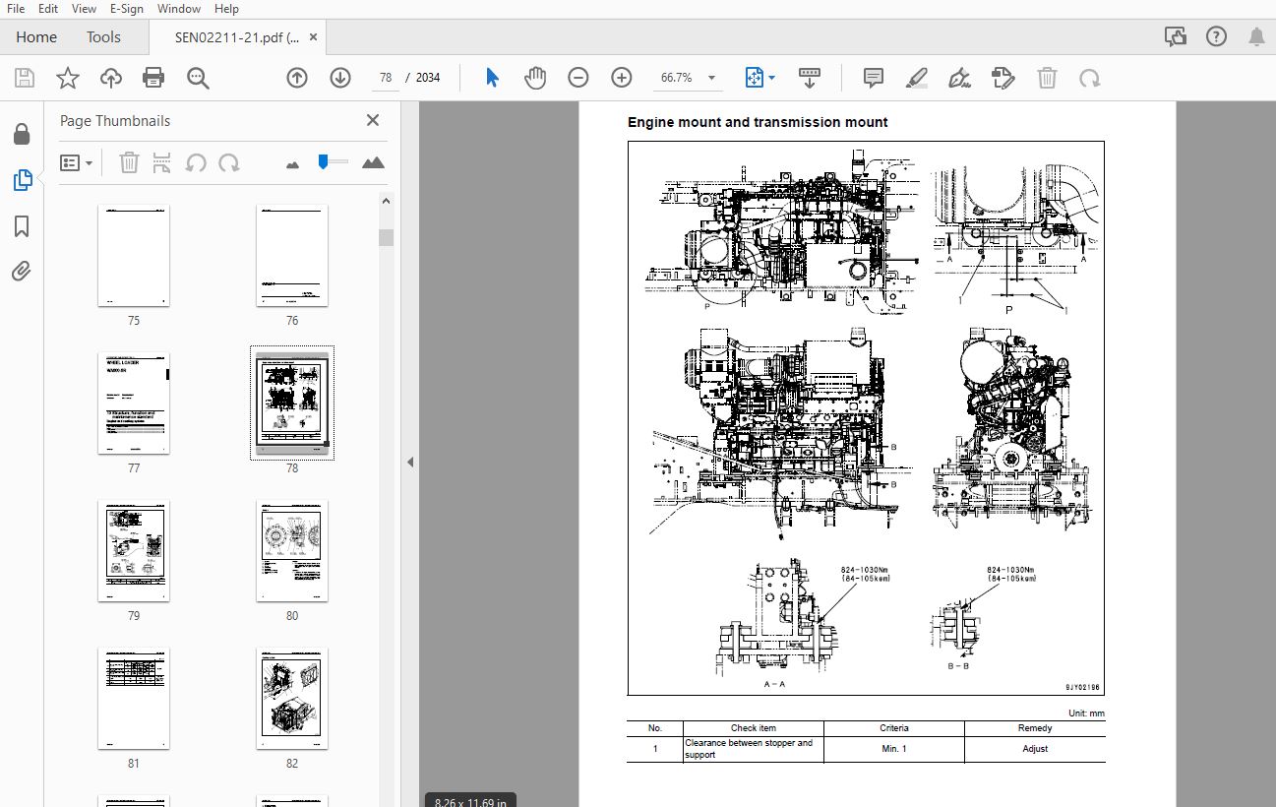The image size is (1276, 807).
Task: Toggle the Page Thumbnails sidebar icon
Action: pyautogui.click(x=22, y=180)
